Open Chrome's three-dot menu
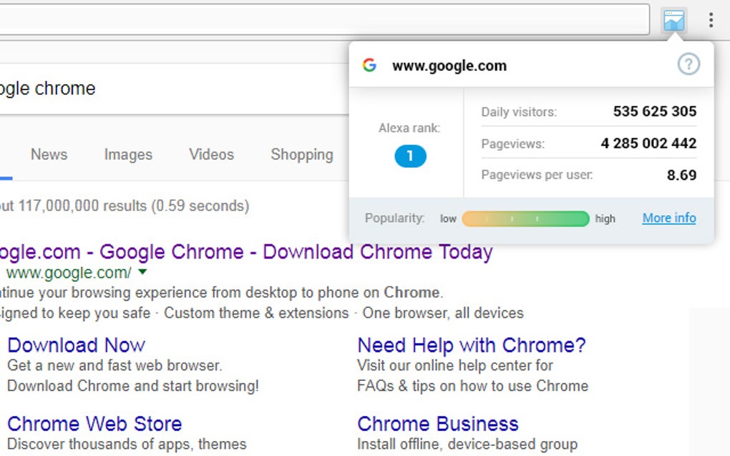This screenshot has height=456, width=730. [710, 20]
